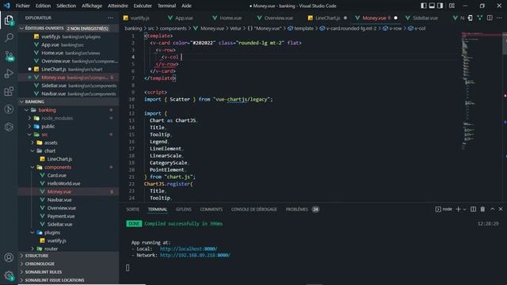The width and height of the screenshot is (507, 285).
Task: Open the Manage gear settings icon
Action: click(9, 275)
